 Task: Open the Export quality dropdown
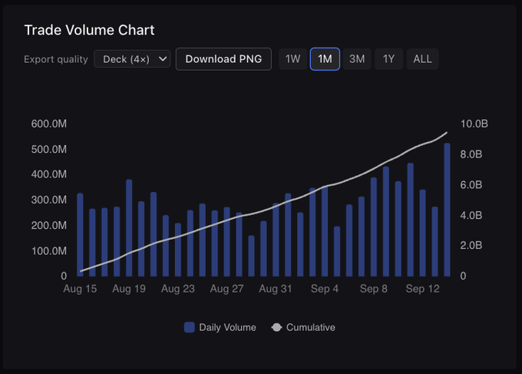click(x=132, y=59)
